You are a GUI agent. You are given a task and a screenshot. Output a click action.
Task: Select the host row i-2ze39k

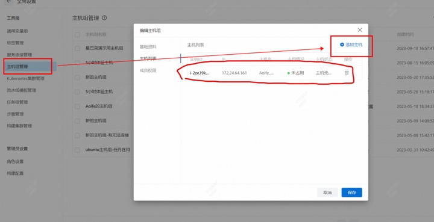point(274,73)
